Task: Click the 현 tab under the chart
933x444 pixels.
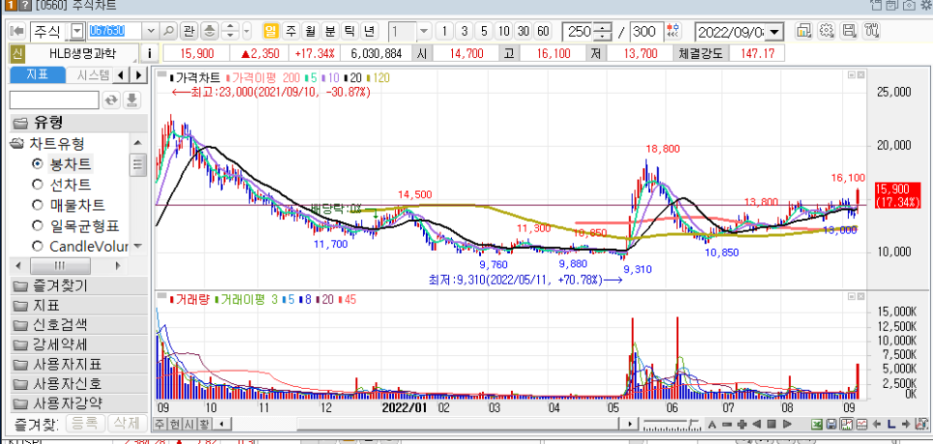Action: (x=173, y=424)
